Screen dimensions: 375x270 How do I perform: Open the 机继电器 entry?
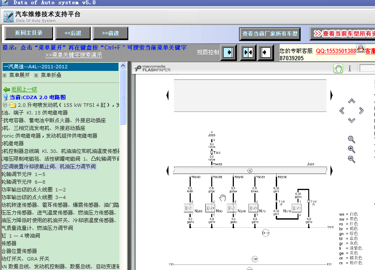tap(13, 144)
